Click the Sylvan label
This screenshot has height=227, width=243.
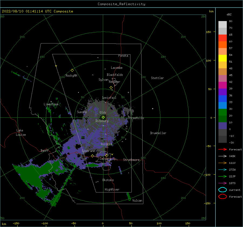(103, 80)
